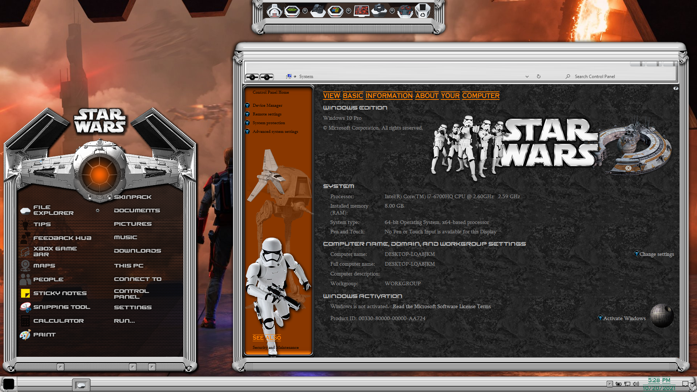The width and height of the screenshot is (697, 392).
Task: Select Downloads in the start menu
Action: (x=137, y=251)
